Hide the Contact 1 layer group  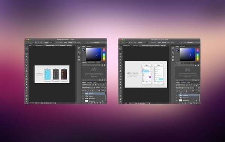click(177, 93)
